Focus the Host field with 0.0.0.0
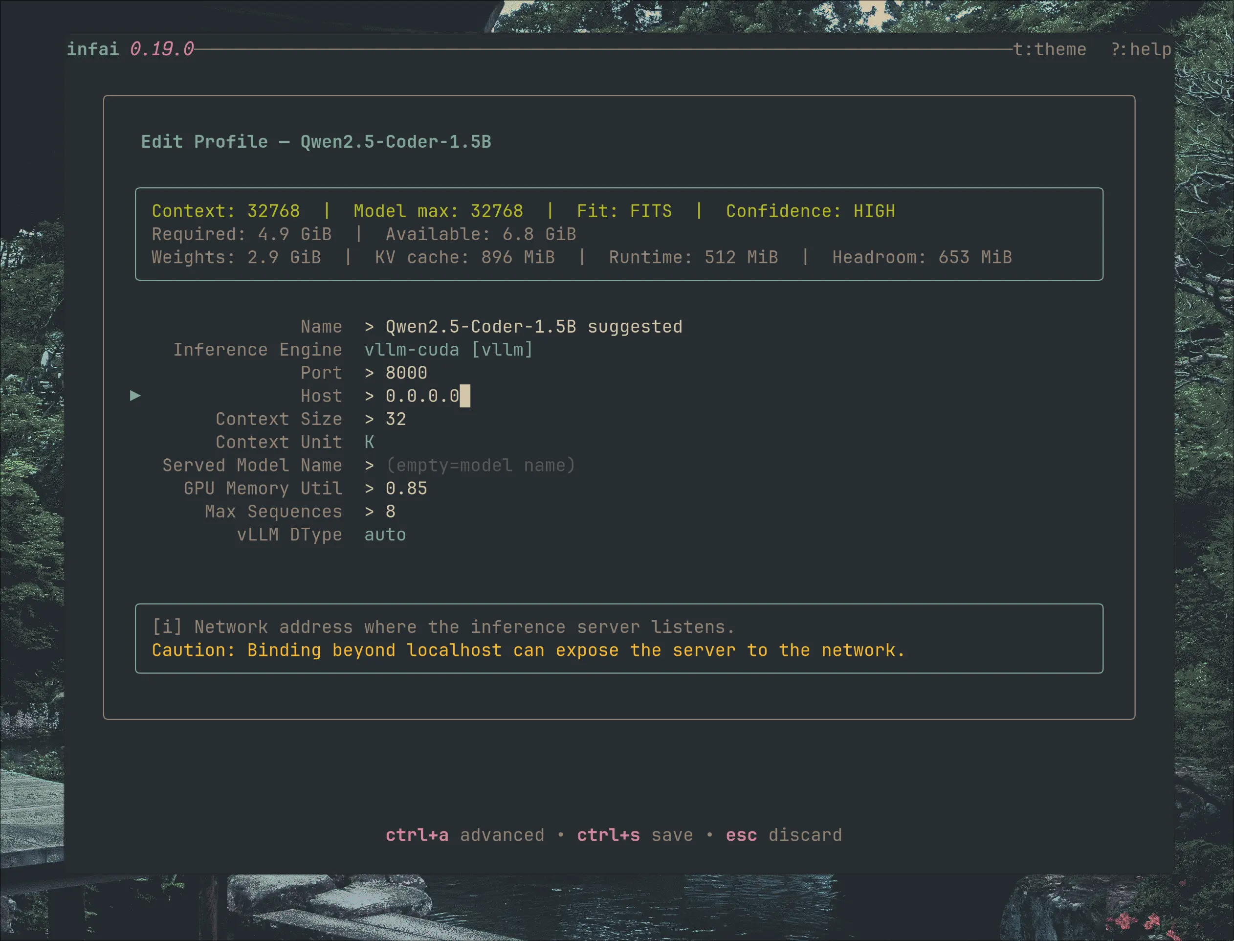 [423, 396]
